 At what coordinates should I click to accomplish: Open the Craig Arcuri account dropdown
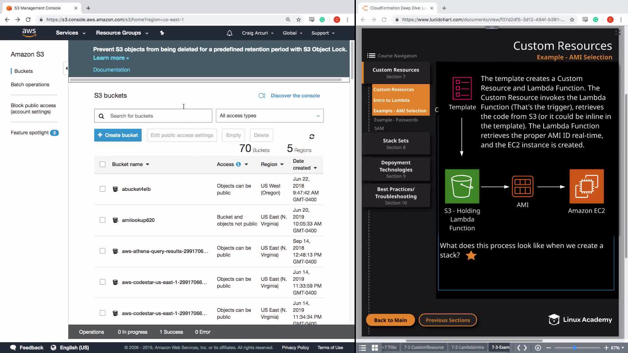(257, 33)
